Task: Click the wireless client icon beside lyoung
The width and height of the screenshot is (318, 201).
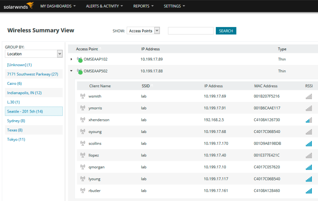Action: [83, 179]
